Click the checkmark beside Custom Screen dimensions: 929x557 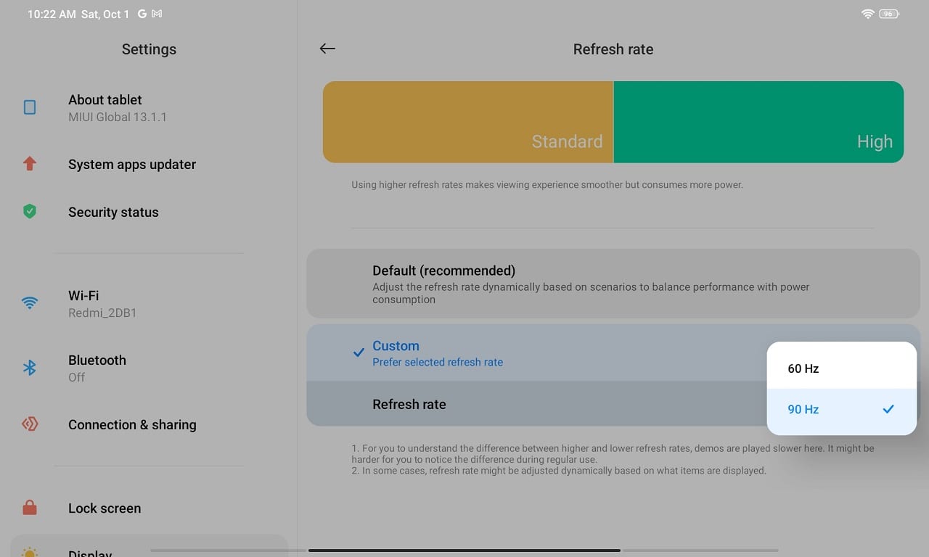click(x=359, y=352)
